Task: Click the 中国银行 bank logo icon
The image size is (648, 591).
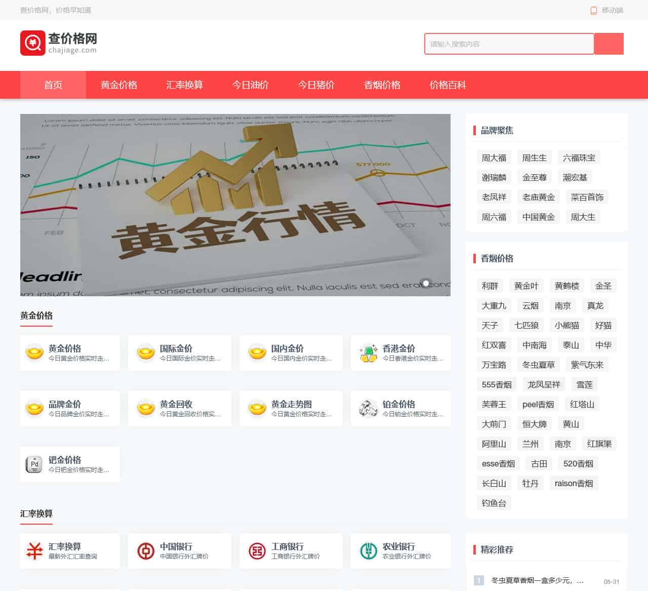Action: click(x=146, y=550)
